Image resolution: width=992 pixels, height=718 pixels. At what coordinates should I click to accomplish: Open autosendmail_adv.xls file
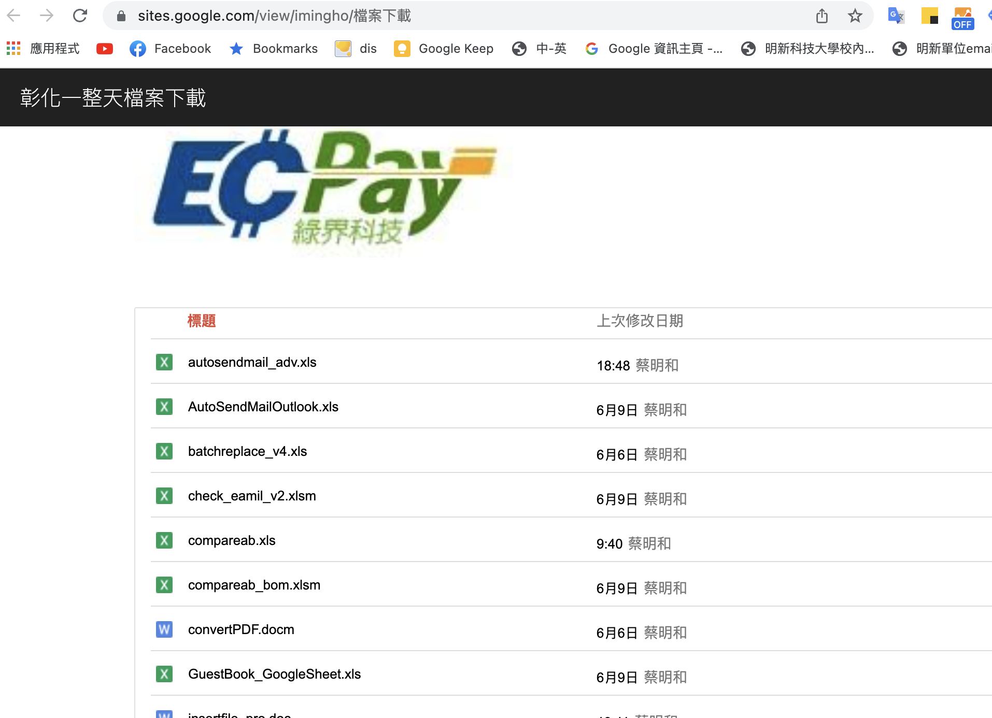point(252,362)
